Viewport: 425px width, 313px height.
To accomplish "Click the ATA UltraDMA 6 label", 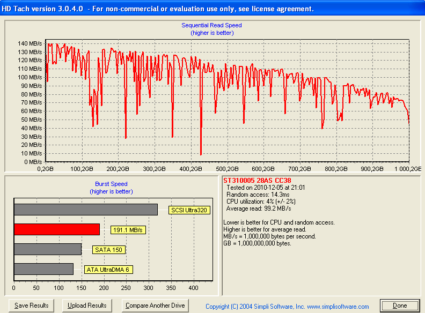I will pos(108,270).
